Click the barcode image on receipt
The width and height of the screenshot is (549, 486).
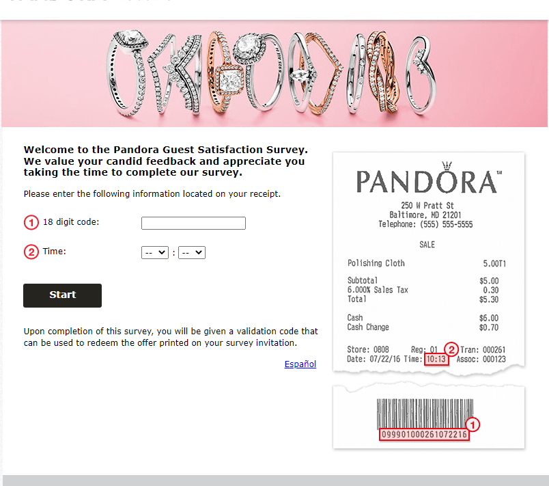[425, 414]
